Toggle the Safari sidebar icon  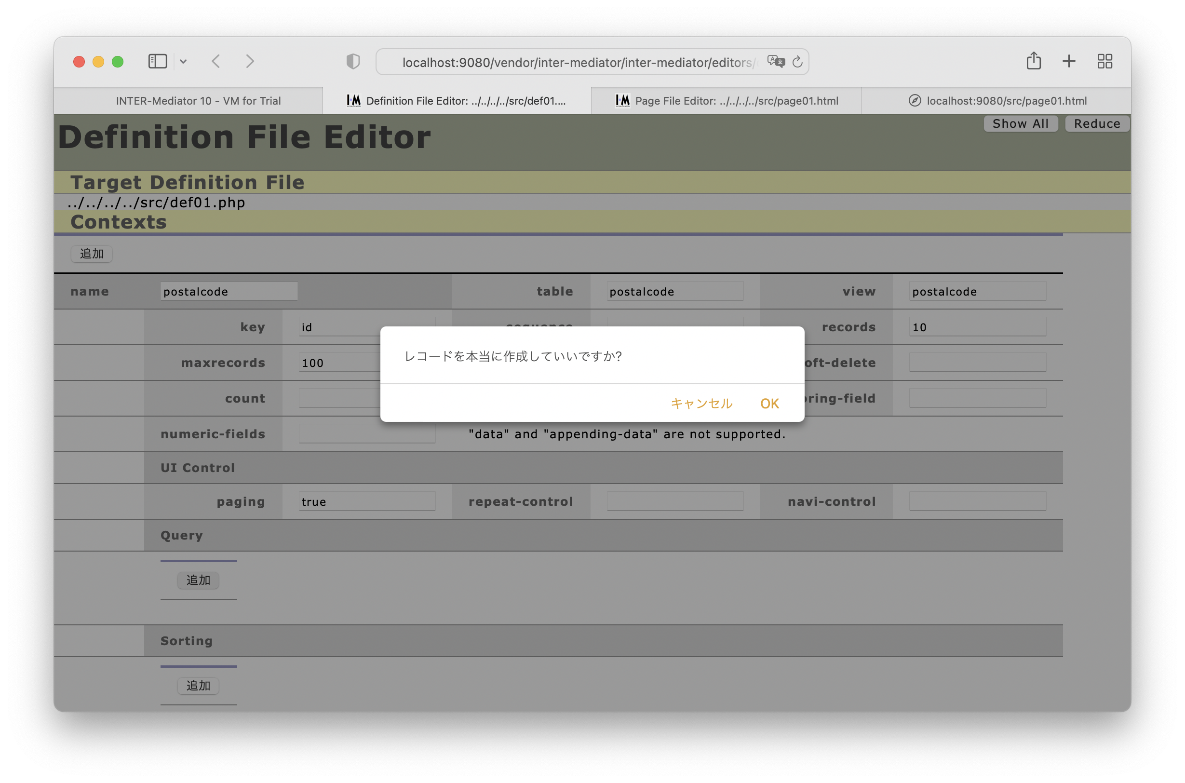coord(157,61)
